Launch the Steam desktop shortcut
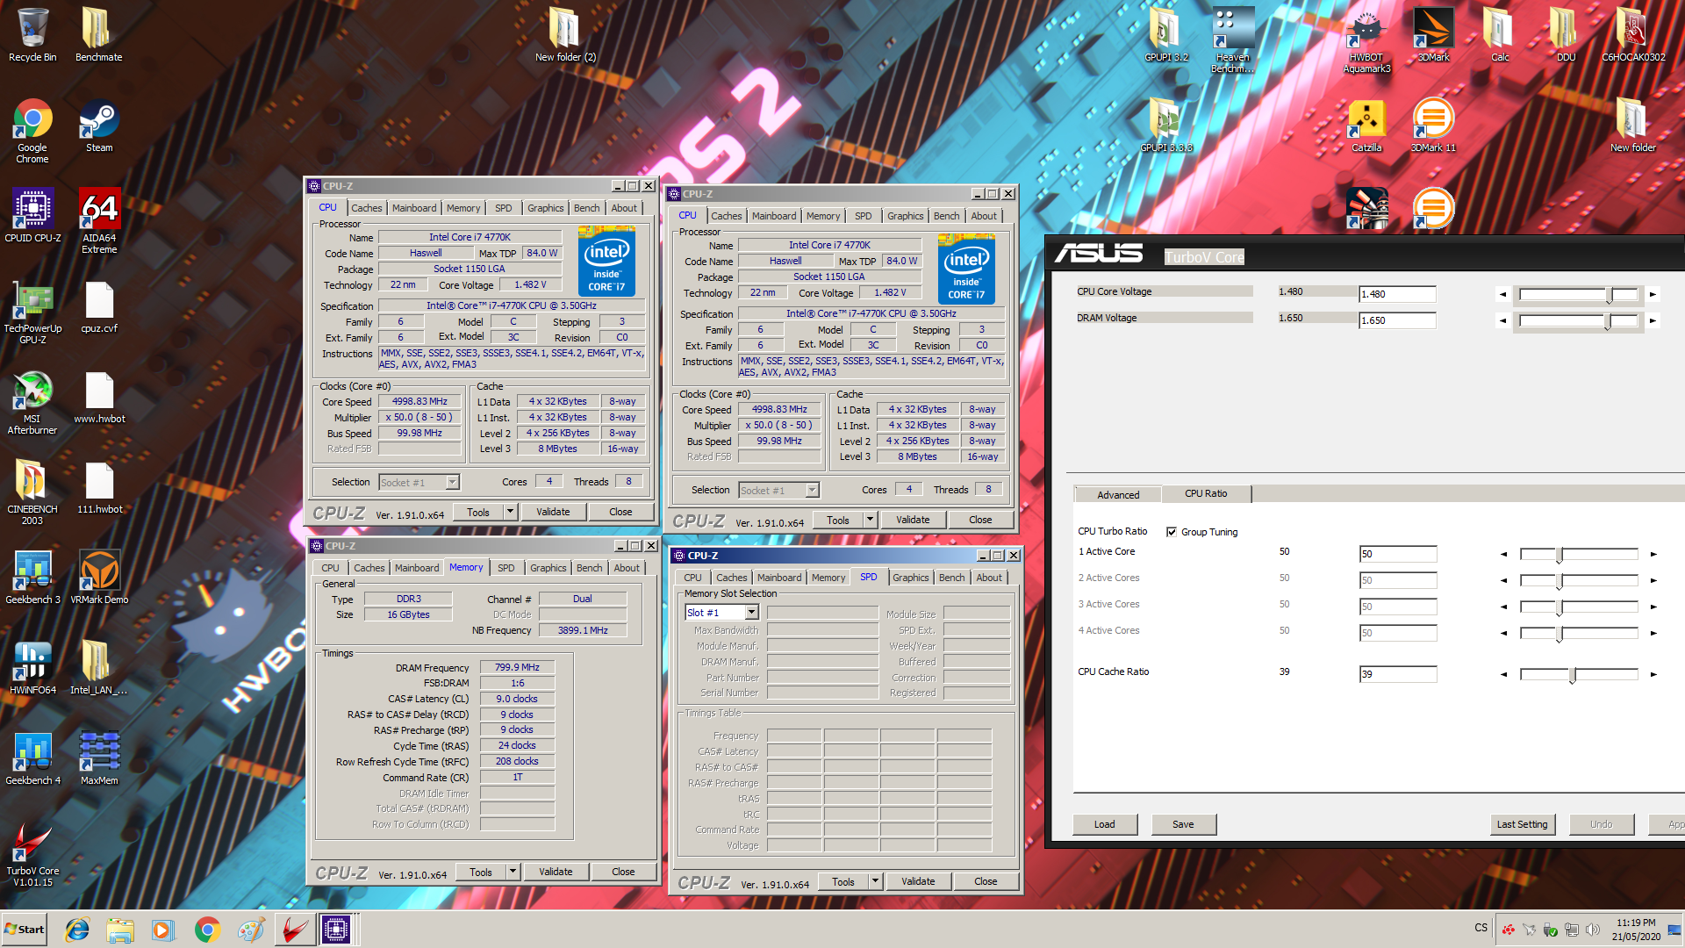This screenshot has height=948, width=1685. pos(99,126)
